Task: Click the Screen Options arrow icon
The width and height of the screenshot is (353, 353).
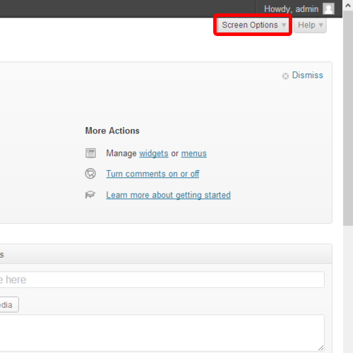Action: 284,25
